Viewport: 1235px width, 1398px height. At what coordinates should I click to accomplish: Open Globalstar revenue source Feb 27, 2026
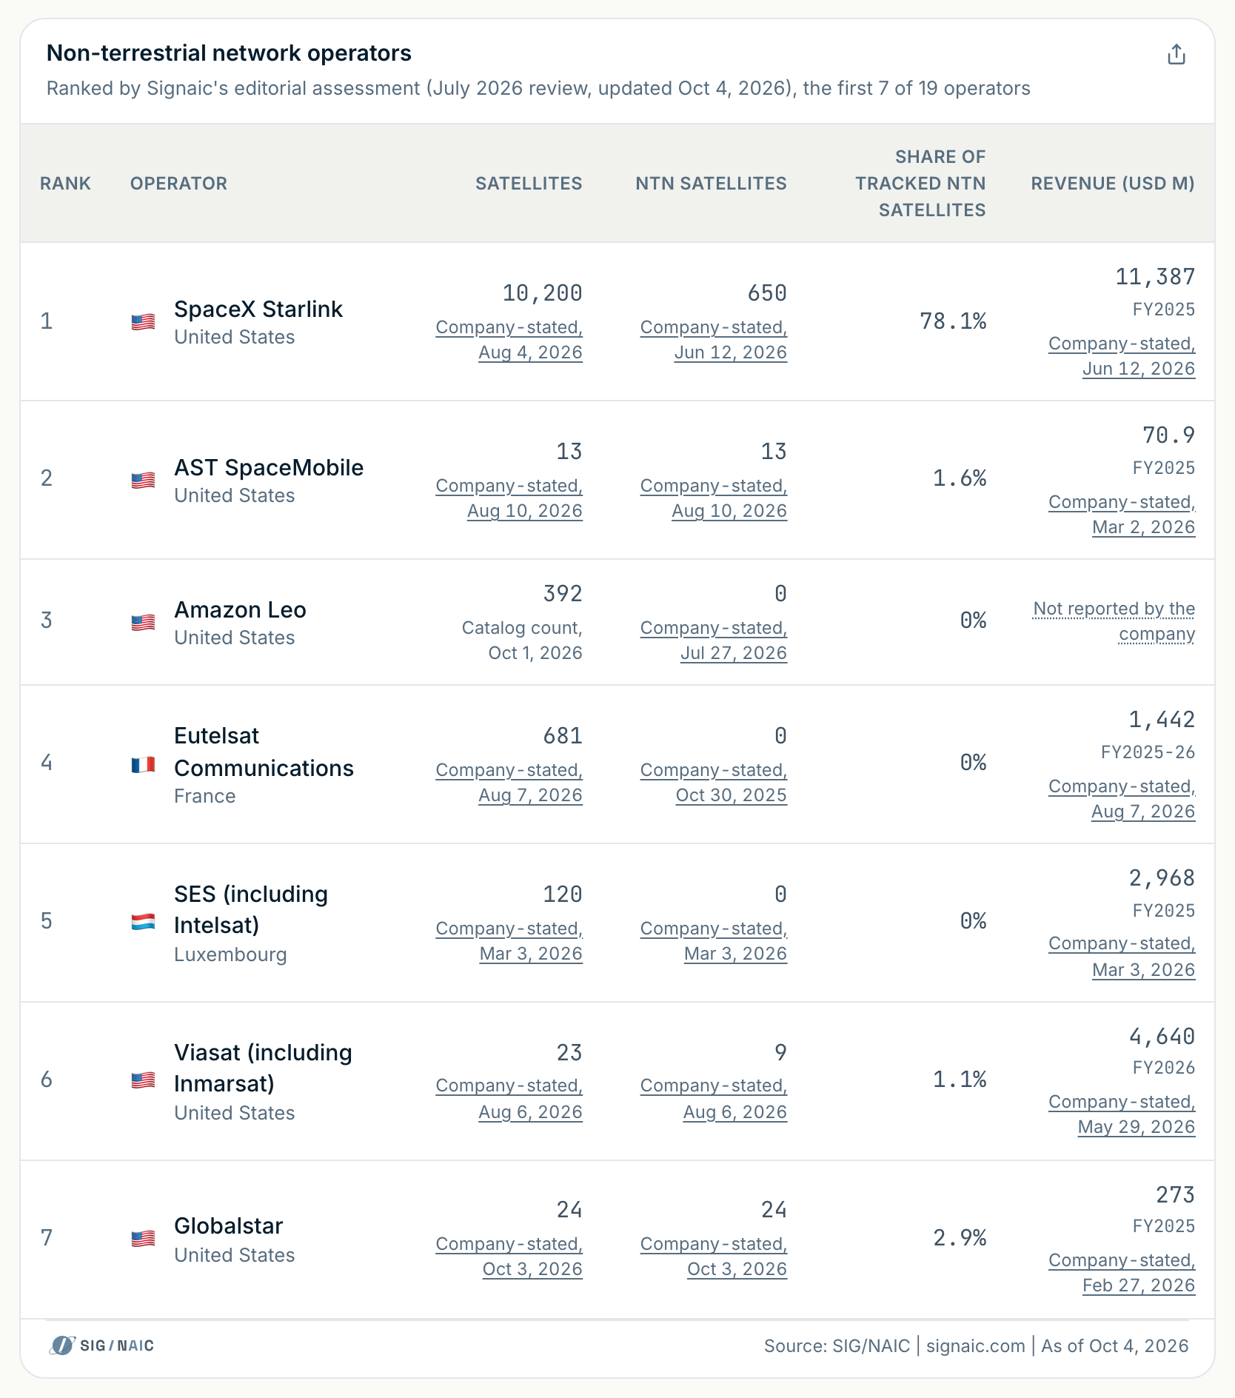pos(1122,1273)
